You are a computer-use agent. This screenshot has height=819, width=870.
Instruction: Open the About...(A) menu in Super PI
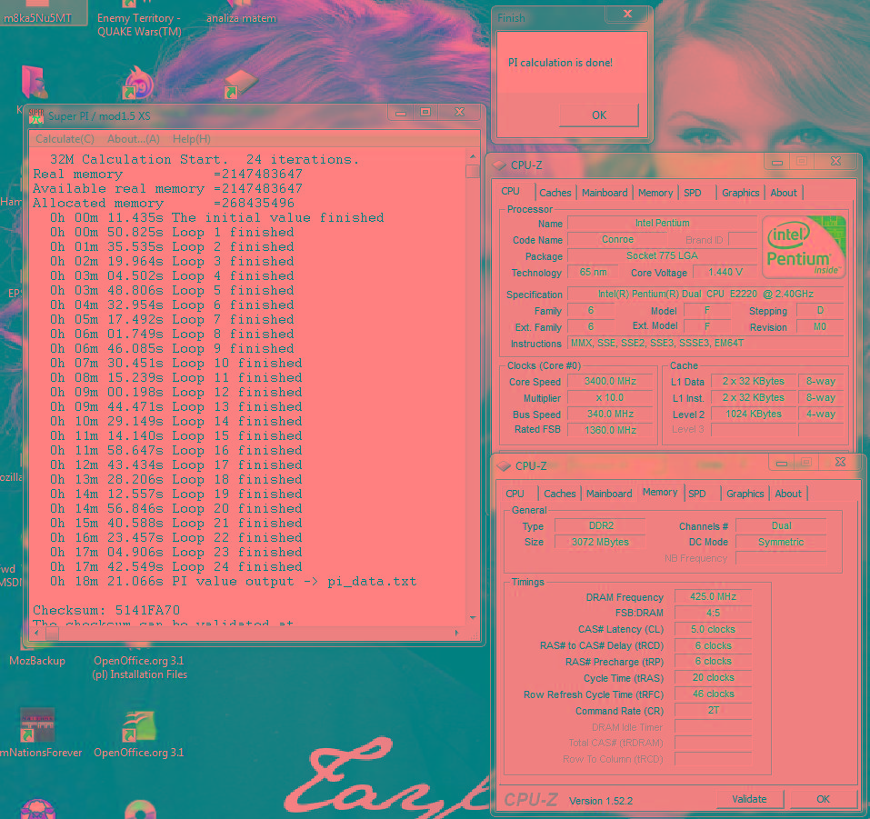pos(133,139)
